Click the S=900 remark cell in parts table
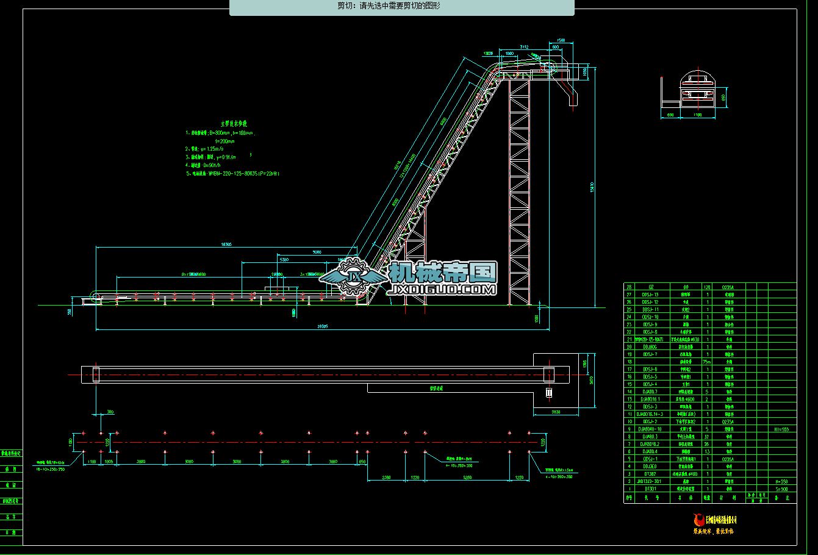Viewport: 818px width, 555px height. (781, 489)
